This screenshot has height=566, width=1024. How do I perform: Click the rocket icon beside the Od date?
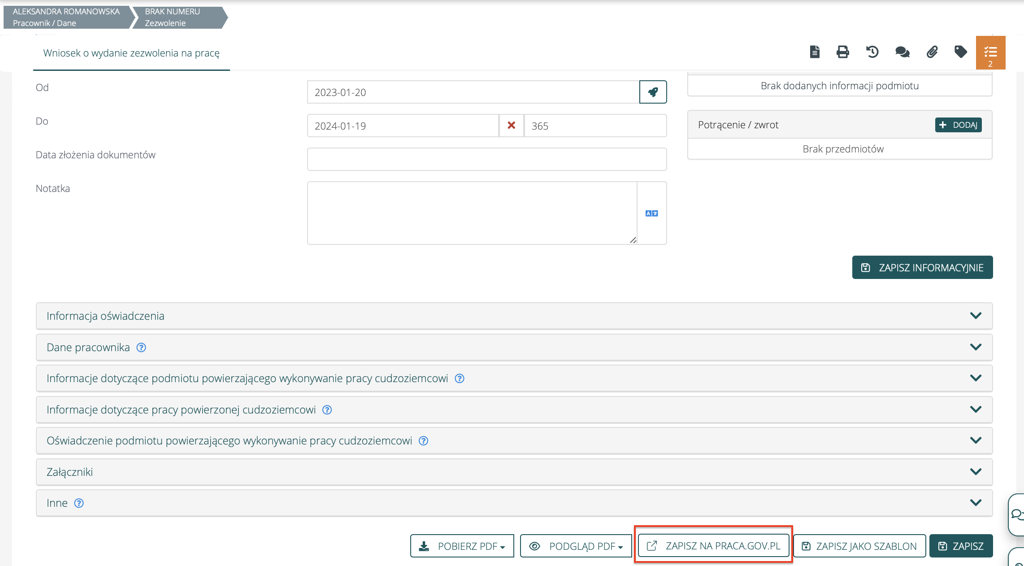653,92
